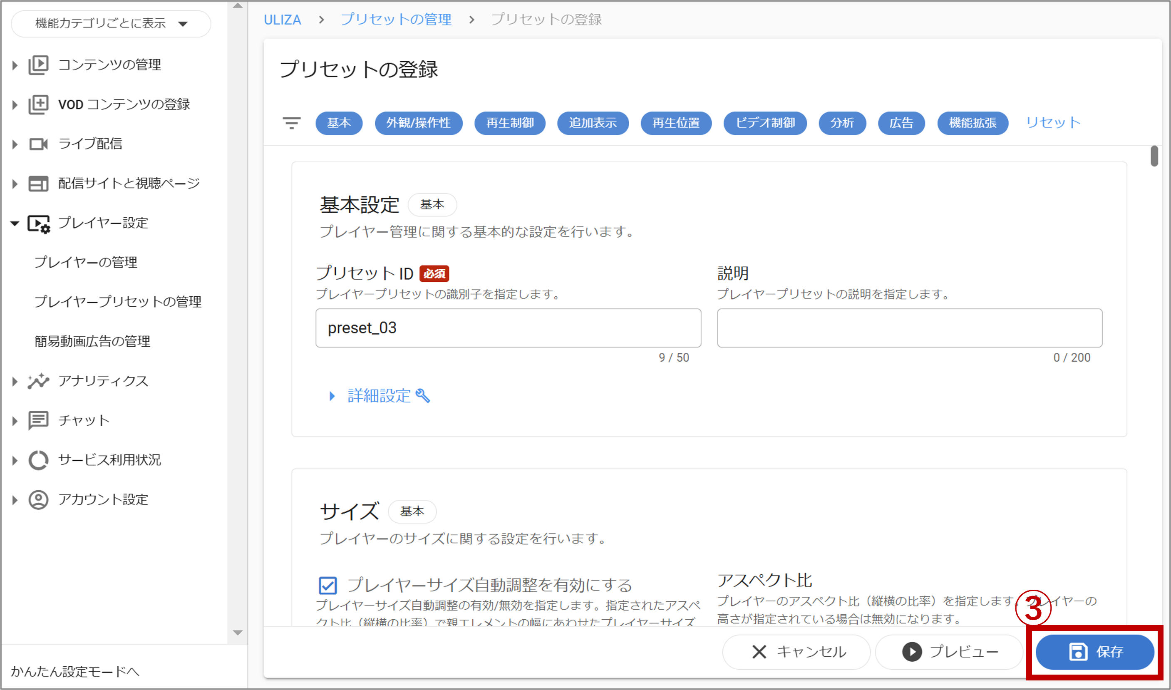This screenshot has width=1171, height=690.
Task: Click the アナリティクス chart icon
Action: [x=38, y=381]
